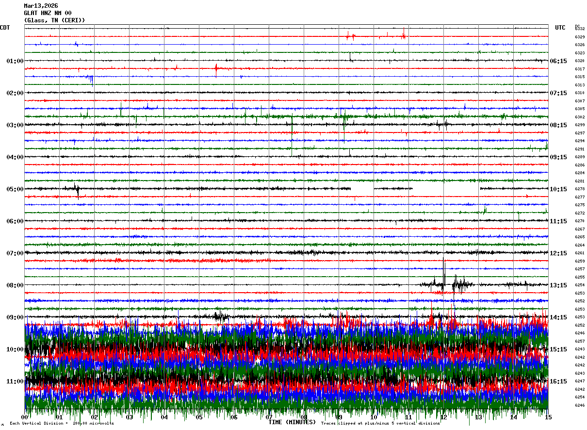
Task: Click the "06:00" CDT time label
Action: (15, 221)
